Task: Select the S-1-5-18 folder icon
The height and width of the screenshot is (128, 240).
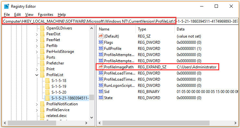Action: [47, 81]
